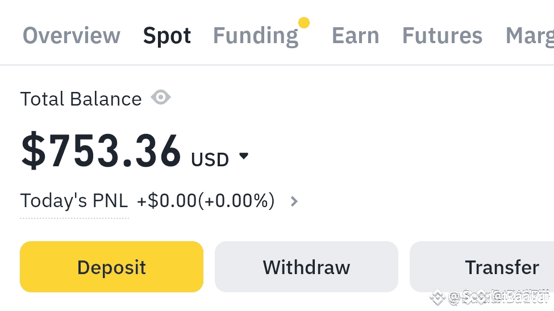This screenshot has height=311, width=554.
Task: Expand the currency dropdown arrow beside USD
Action: tap(244, 156)
